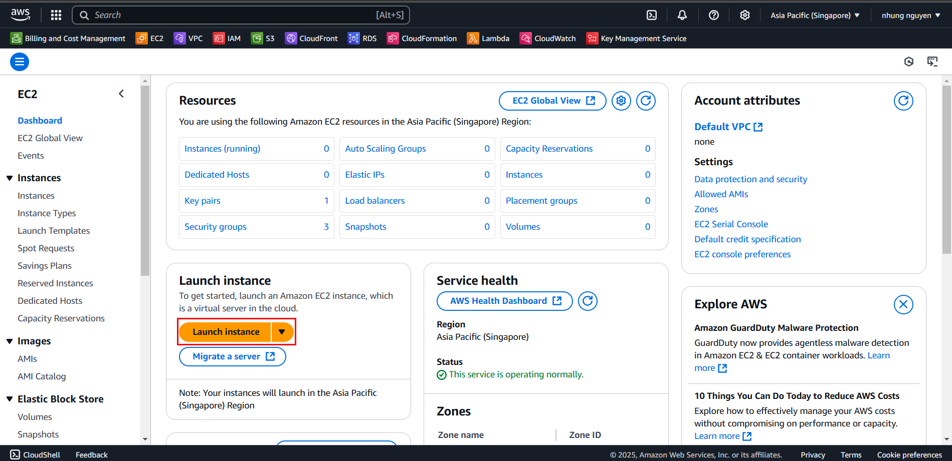Close the Explore AWS panel
This screenshot has height=461, width=952.
click(903, 304)
